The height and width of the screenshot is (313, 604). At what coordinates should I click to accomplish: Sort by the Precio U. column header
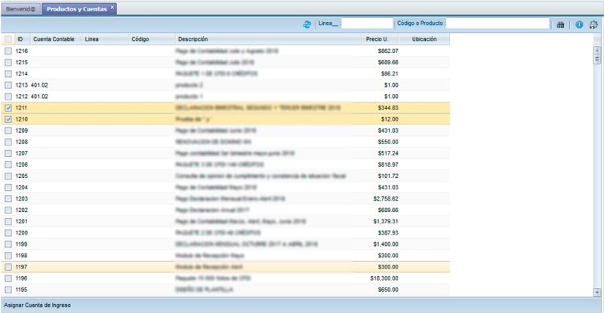[x=377, y=39]
